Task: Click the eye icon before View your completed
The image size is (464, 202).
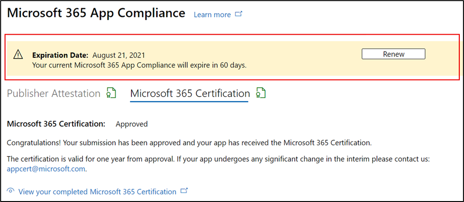Action: (x=11, y=191)
